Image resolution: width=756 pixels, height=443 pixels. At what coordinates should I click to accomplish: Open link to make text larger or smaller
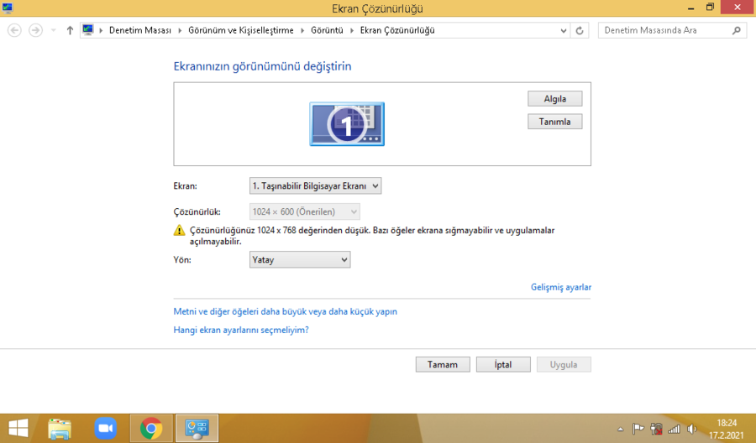click(286, 311)
